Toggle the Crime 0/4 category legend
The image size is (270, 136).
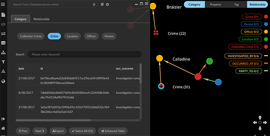point(252,17)
